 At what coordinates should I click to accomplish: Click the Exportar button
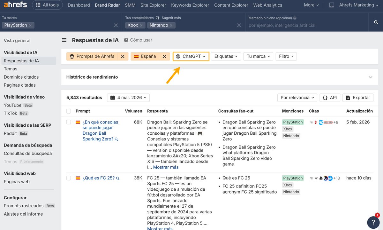(x=358, y=98)
